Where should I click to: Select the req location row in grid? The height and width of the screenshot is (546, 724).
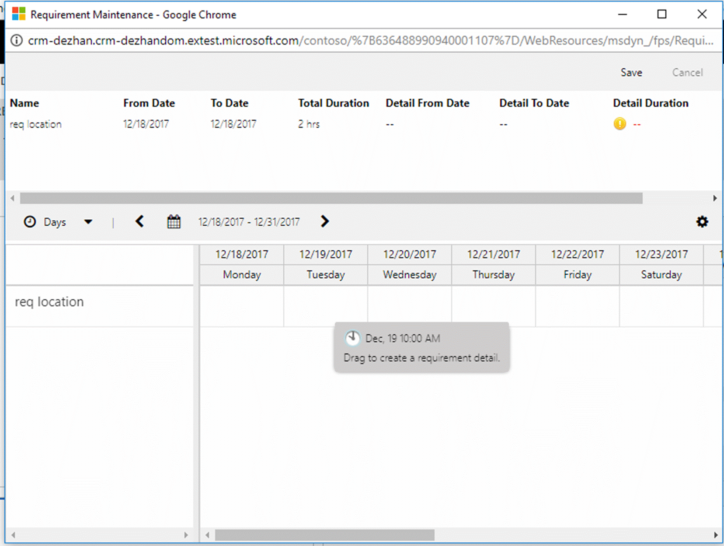point(36,125)
